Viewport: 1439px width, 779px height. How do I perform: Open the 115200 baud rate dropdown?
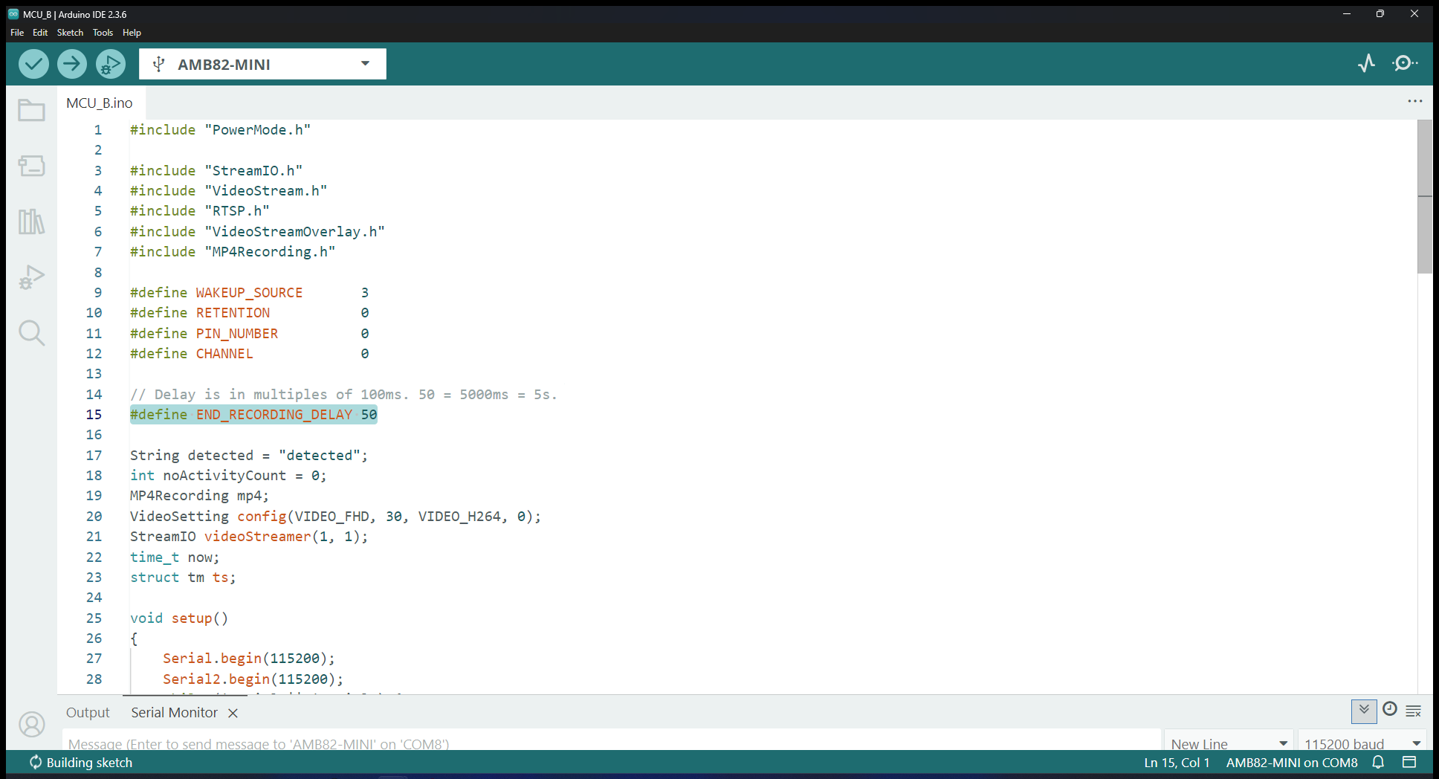click(x=1362, y=743)
